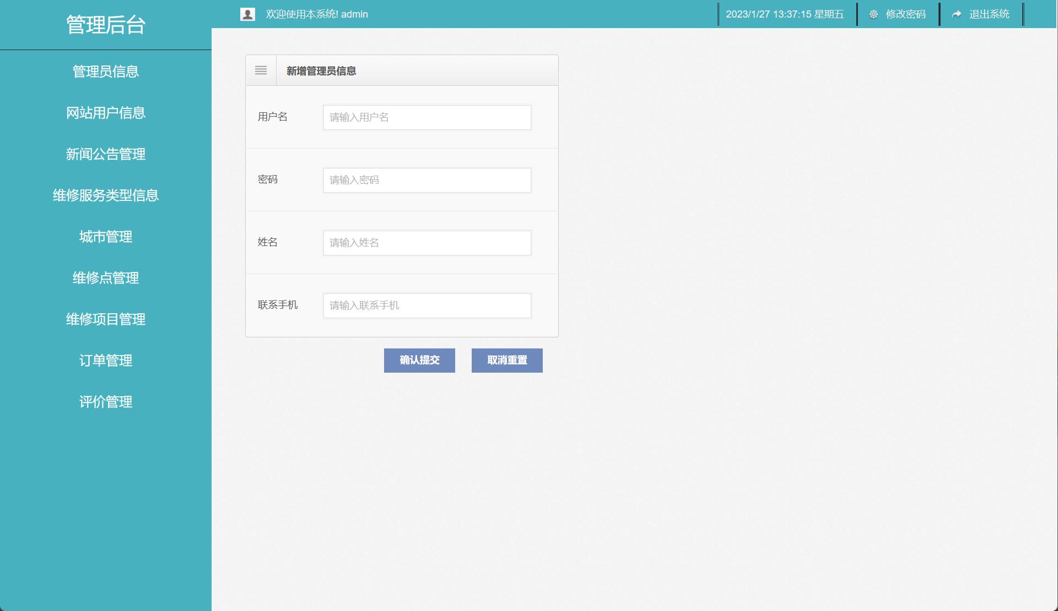This screenshot has height=611, width=1058.
Task: Click the 用户名 input field
Action: click(x=427, y=117)
